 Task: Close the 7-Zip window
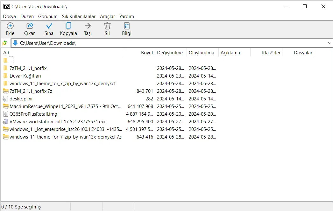click(323, 6)
